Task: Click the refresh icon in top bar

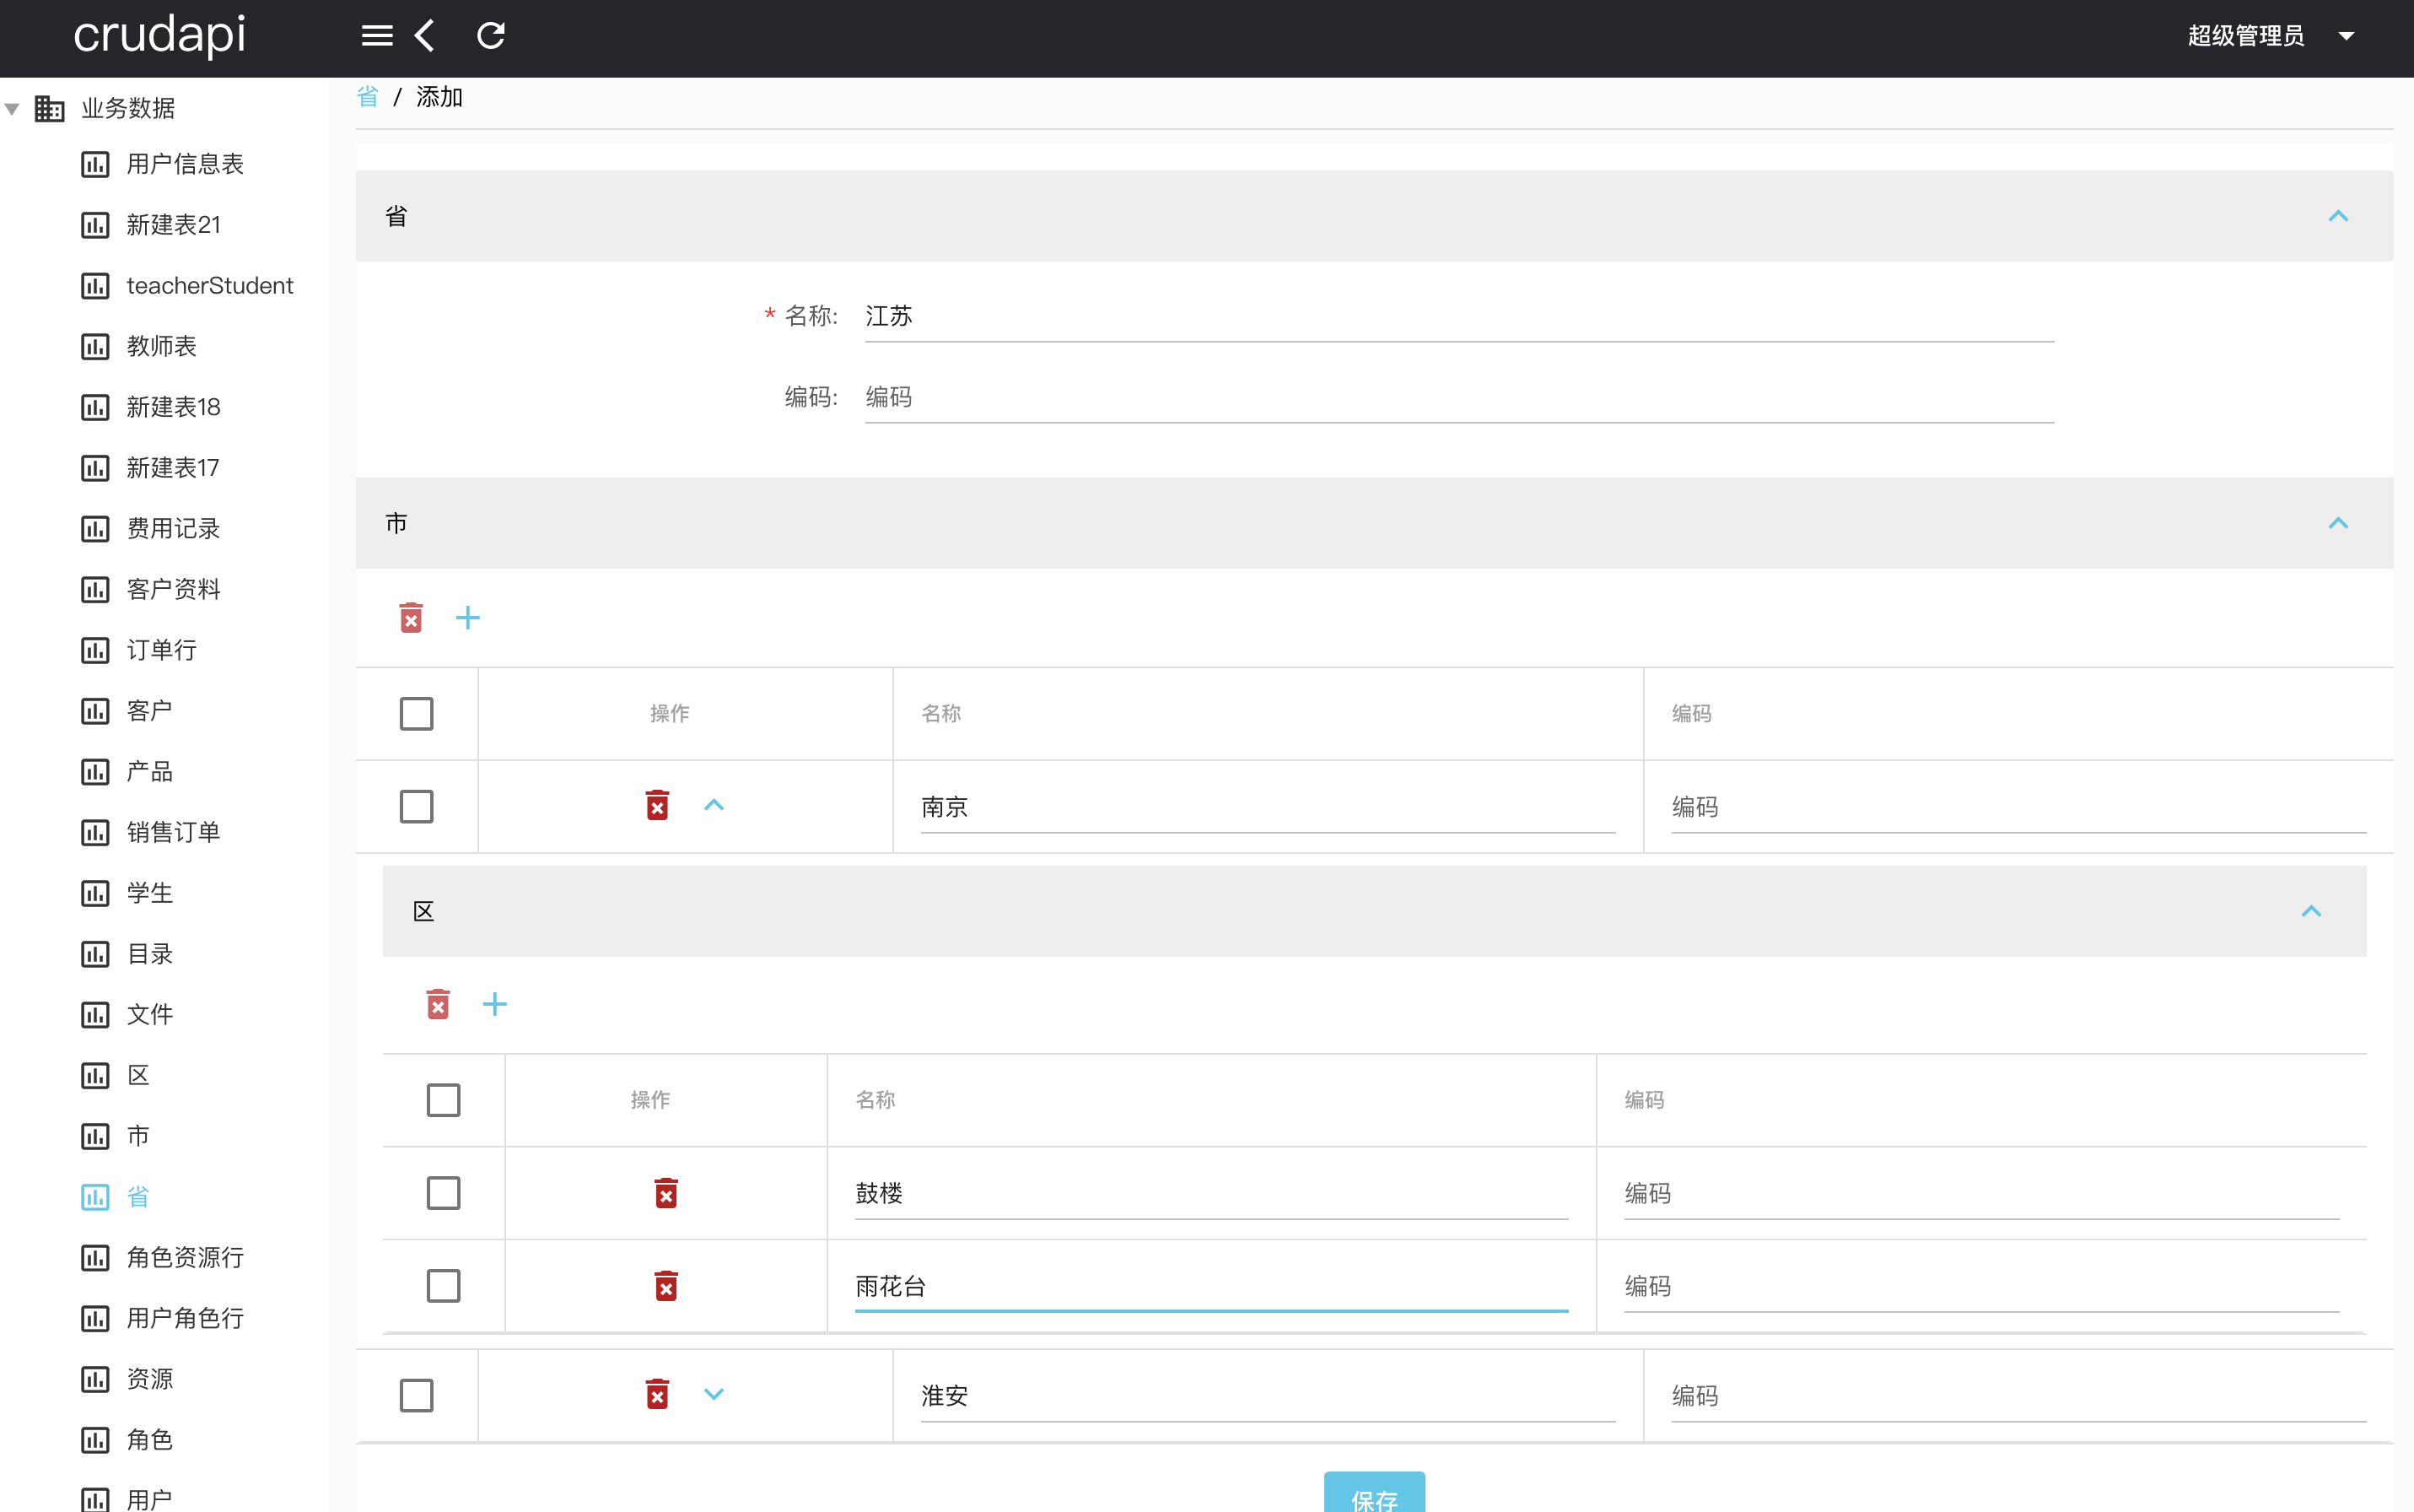Action: point(491,36)
